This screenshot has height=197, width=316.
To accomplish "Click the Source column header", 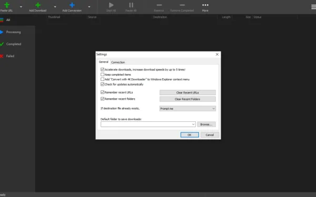I will (92, 17).
